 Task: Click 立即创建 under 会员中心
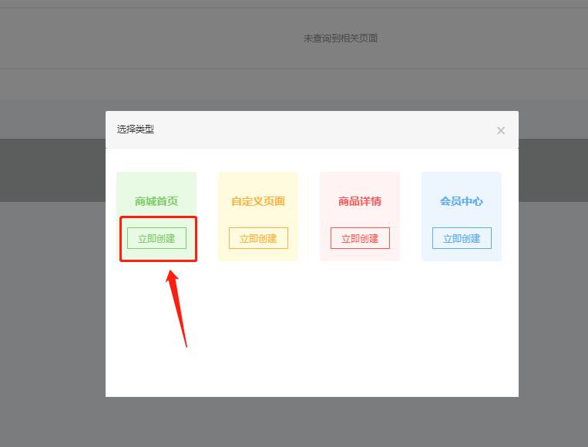462,238
